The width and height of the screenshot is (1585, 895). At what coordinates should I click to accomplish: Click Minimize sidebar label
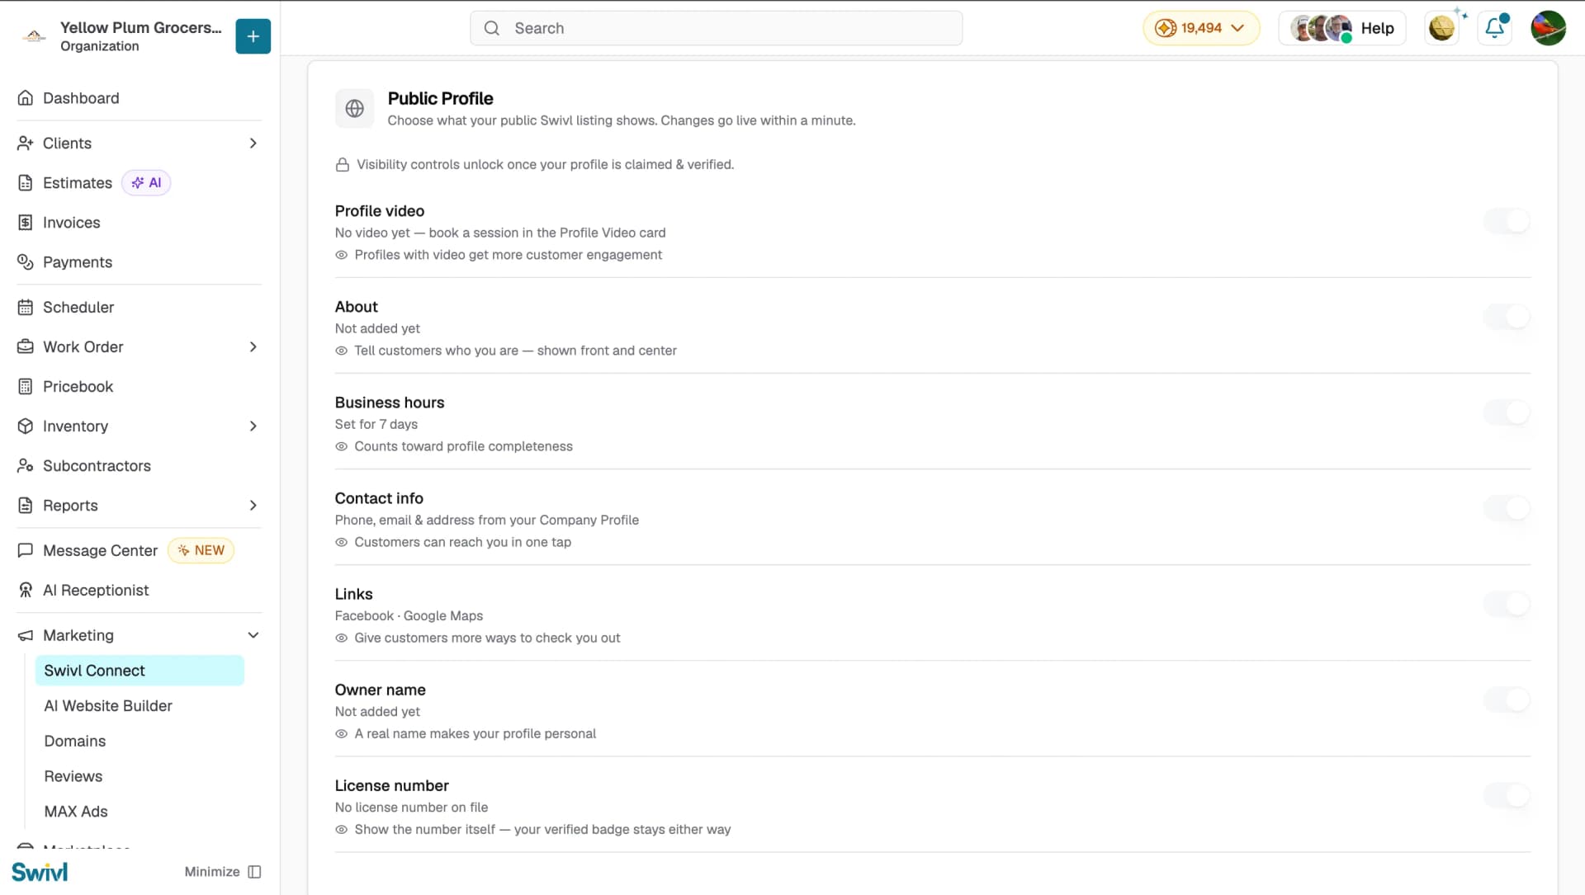pos(212,872)
